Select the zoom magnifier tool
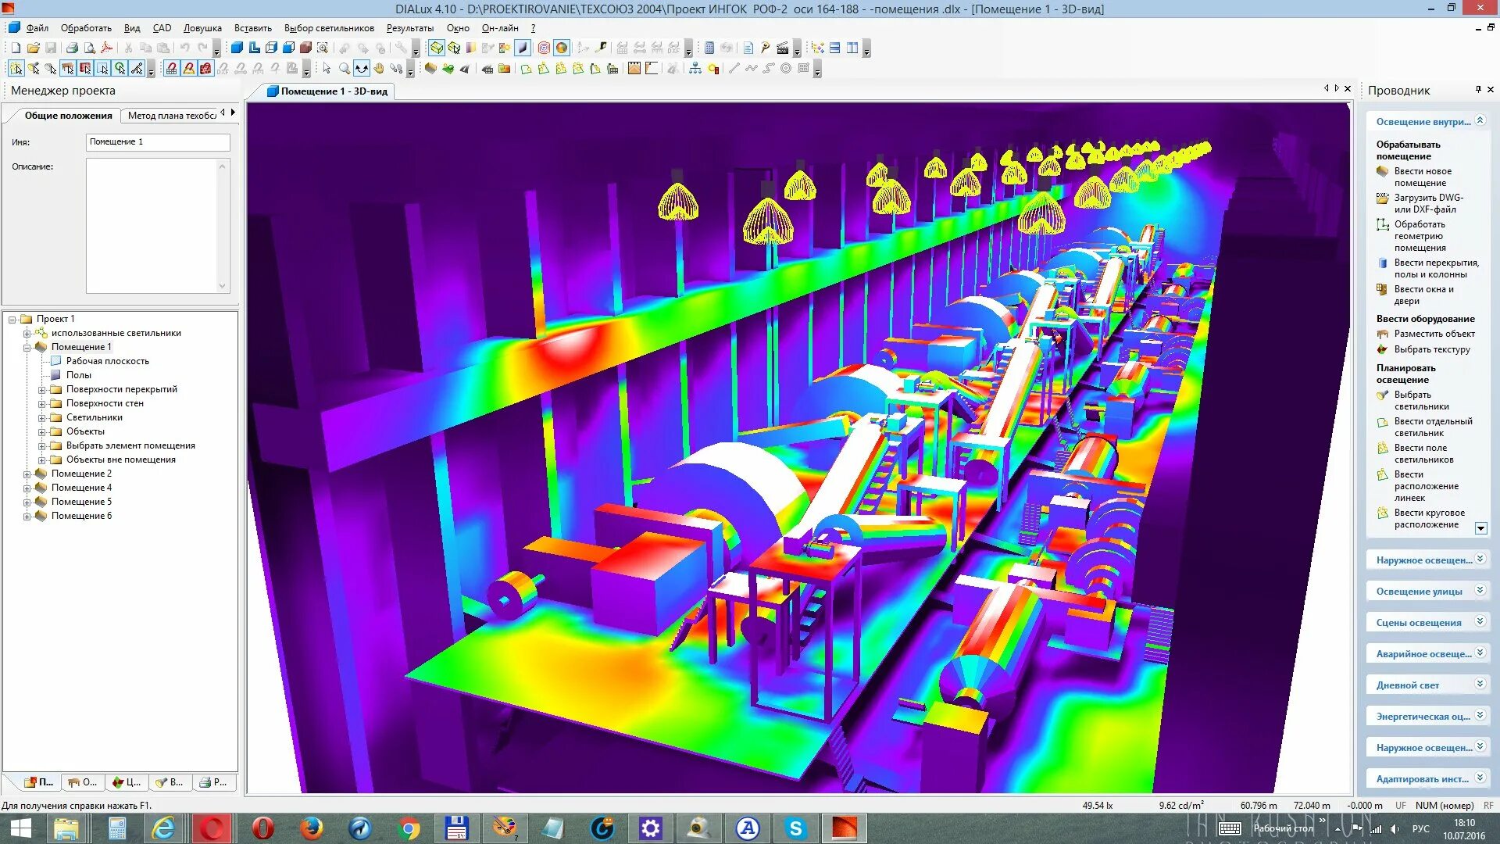This screenshot has width=1500, height=844. 345,69
